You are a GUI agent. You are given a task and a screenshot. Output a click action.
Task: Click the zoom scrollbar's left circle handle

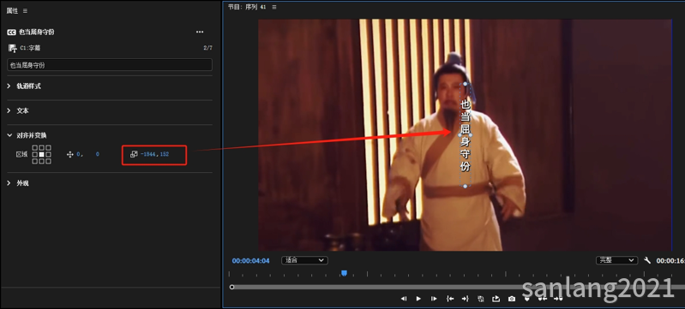click(x=232, y=288)
